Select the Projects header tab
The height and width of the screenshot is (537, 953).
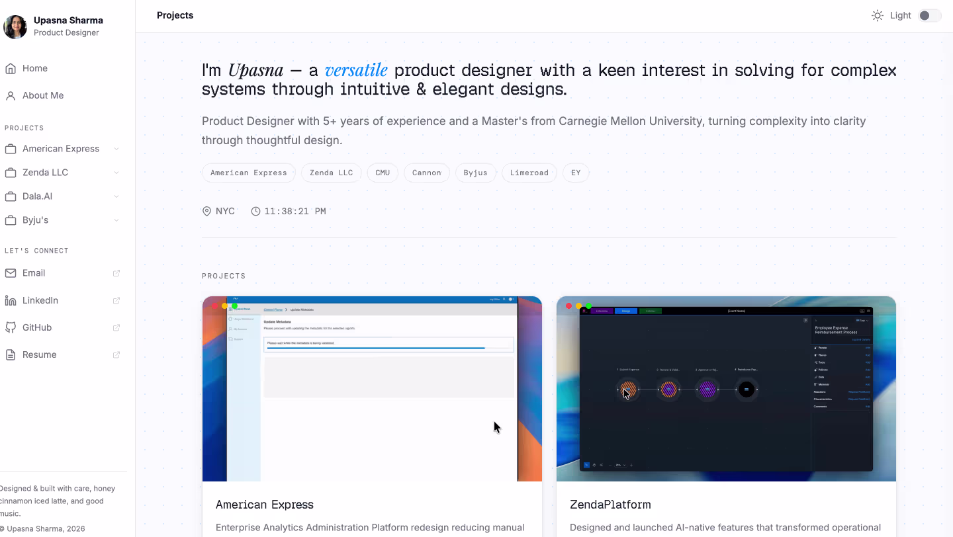coord(175,15)
